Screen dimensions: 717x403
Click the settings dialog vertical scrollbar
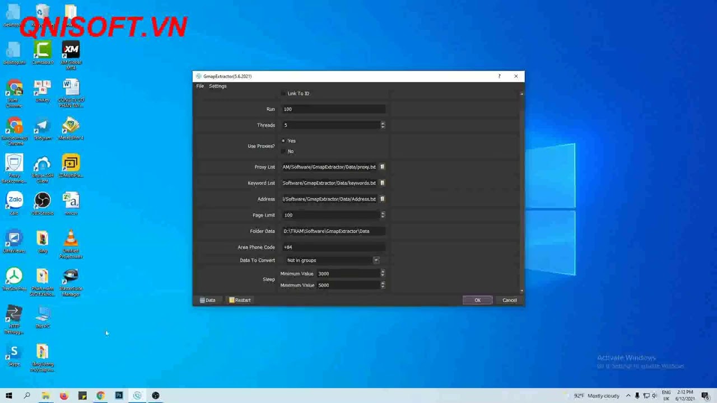[522, 192]
